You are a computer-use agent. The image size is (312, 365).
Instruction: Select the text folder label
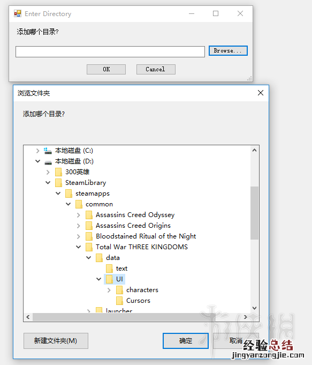122,269
